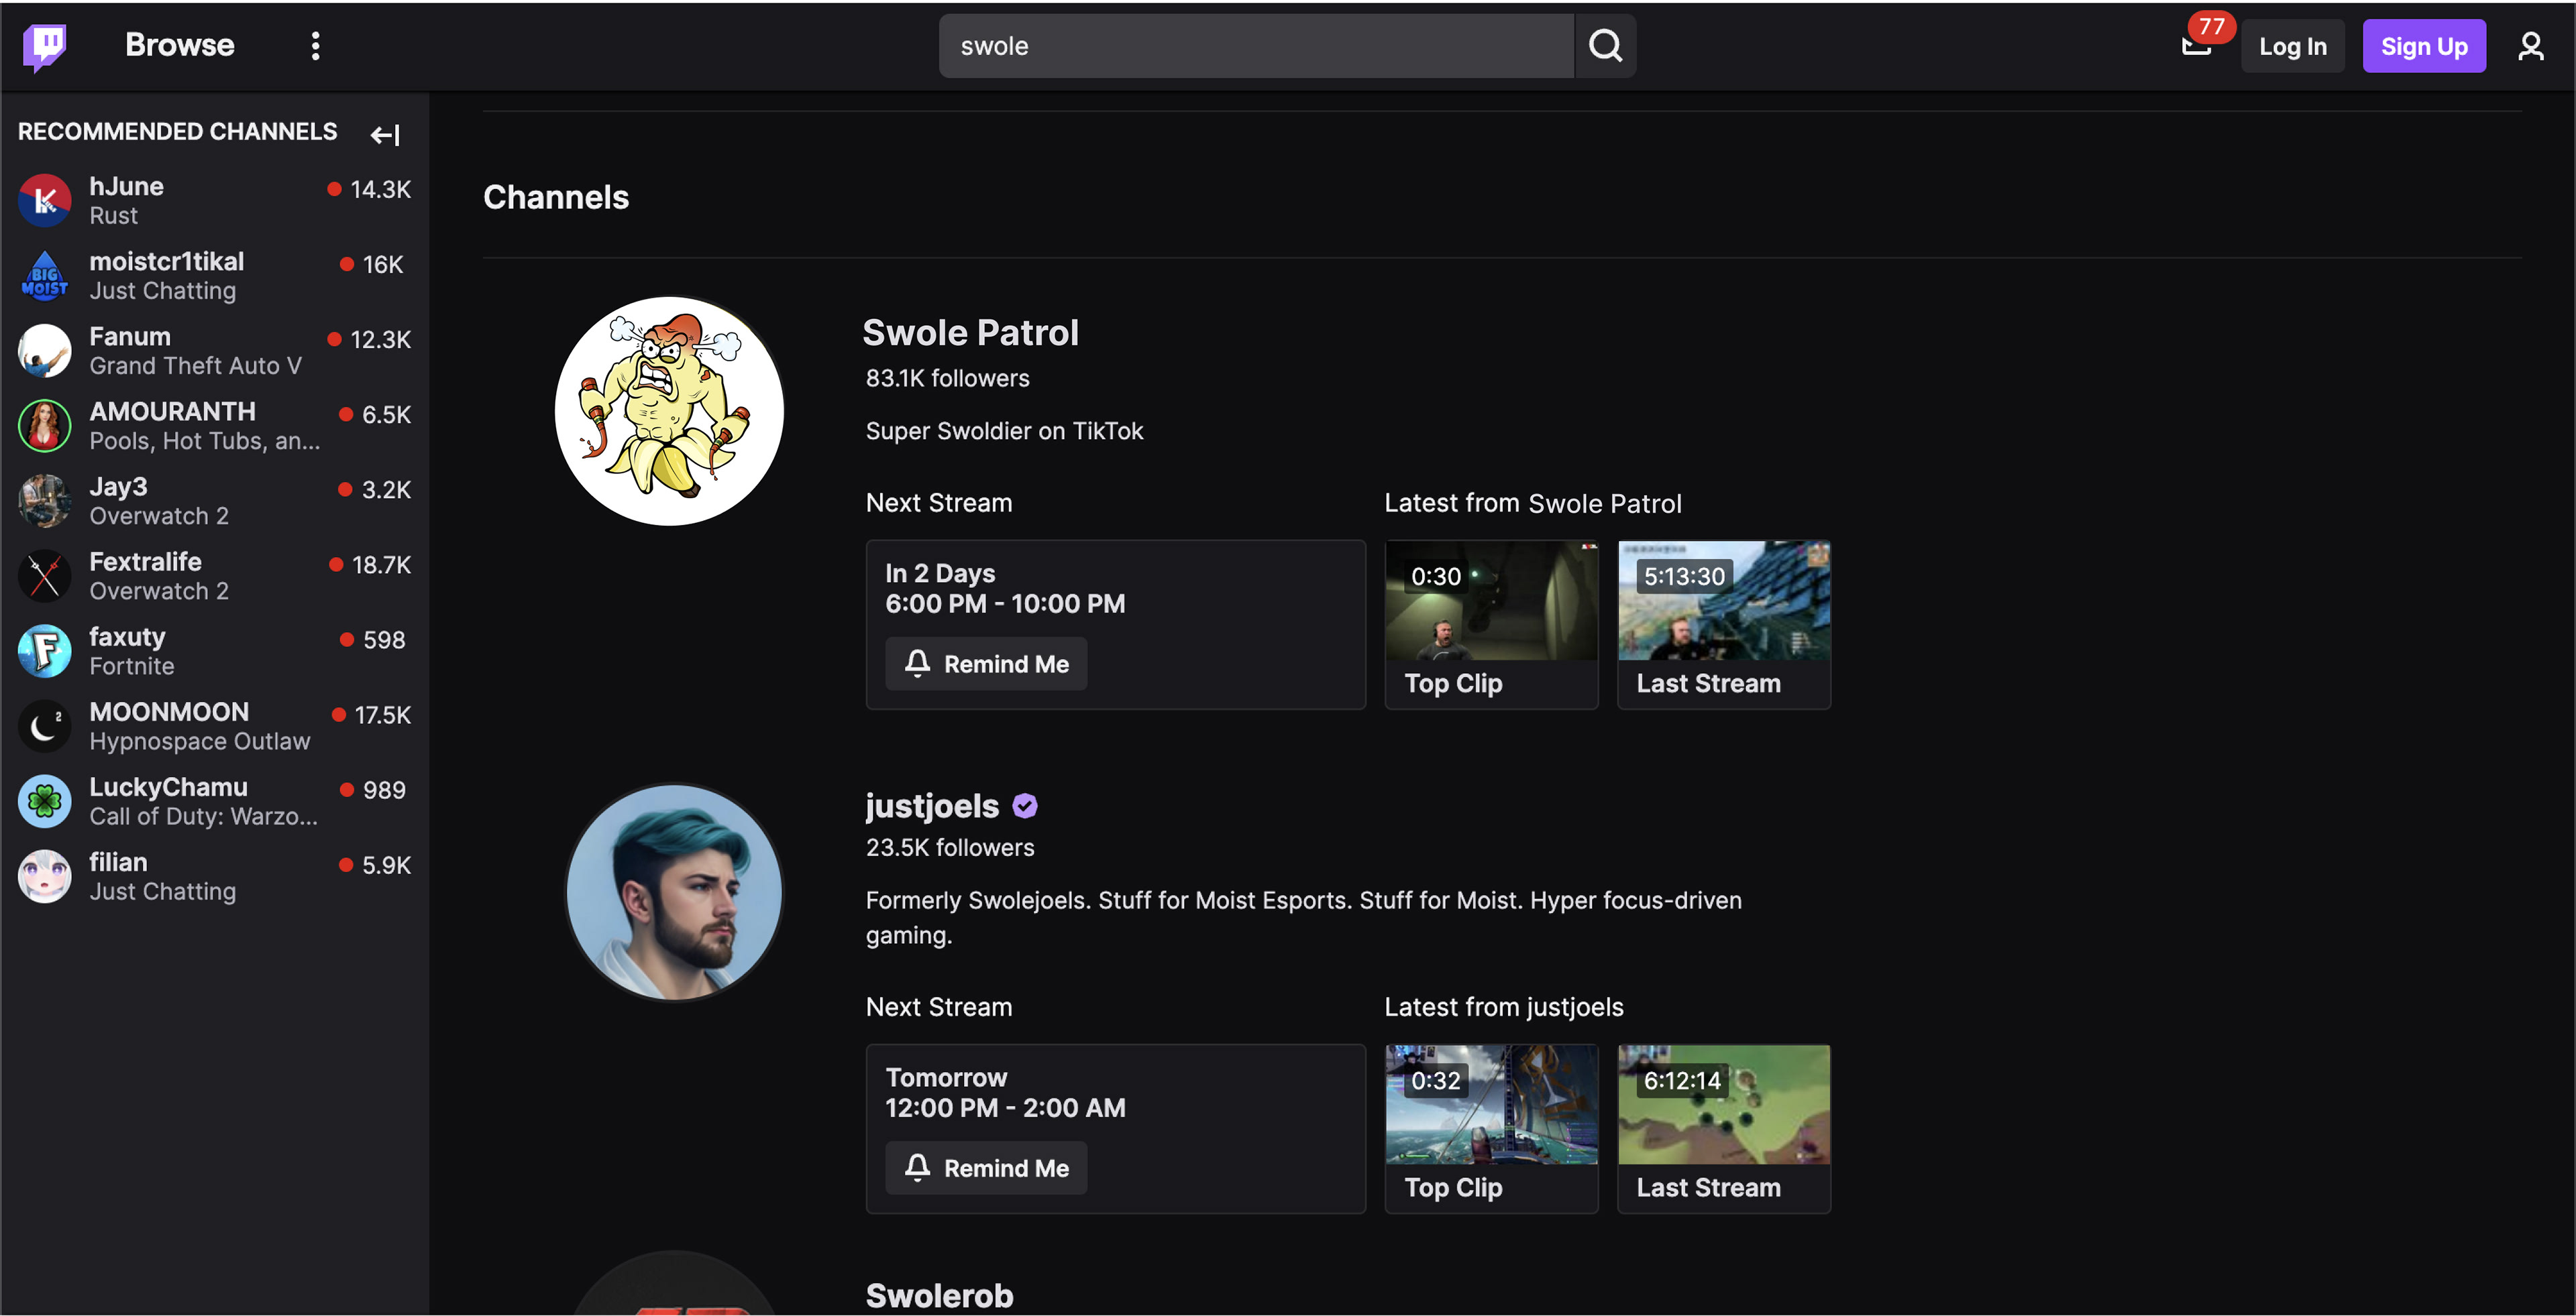Click Remind Me for justjoels stream
The height and width of the screenshot is (1316, 2576).
point(986,1167)
